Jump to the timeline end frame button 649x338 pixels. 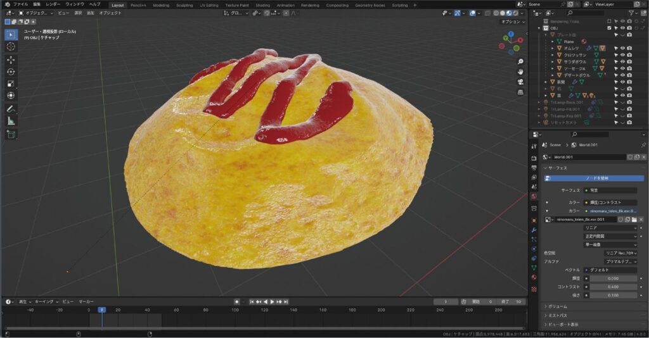tap(286, 302)
